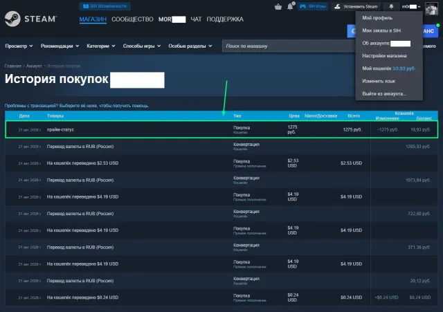Open conversion row with balance 20,12 руб.
Image resolution: width=443 pixels, height=312 pixels.
[221, 281]
